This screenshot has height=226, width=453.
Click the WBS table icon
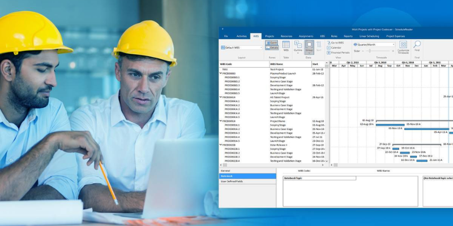point(286,46)
